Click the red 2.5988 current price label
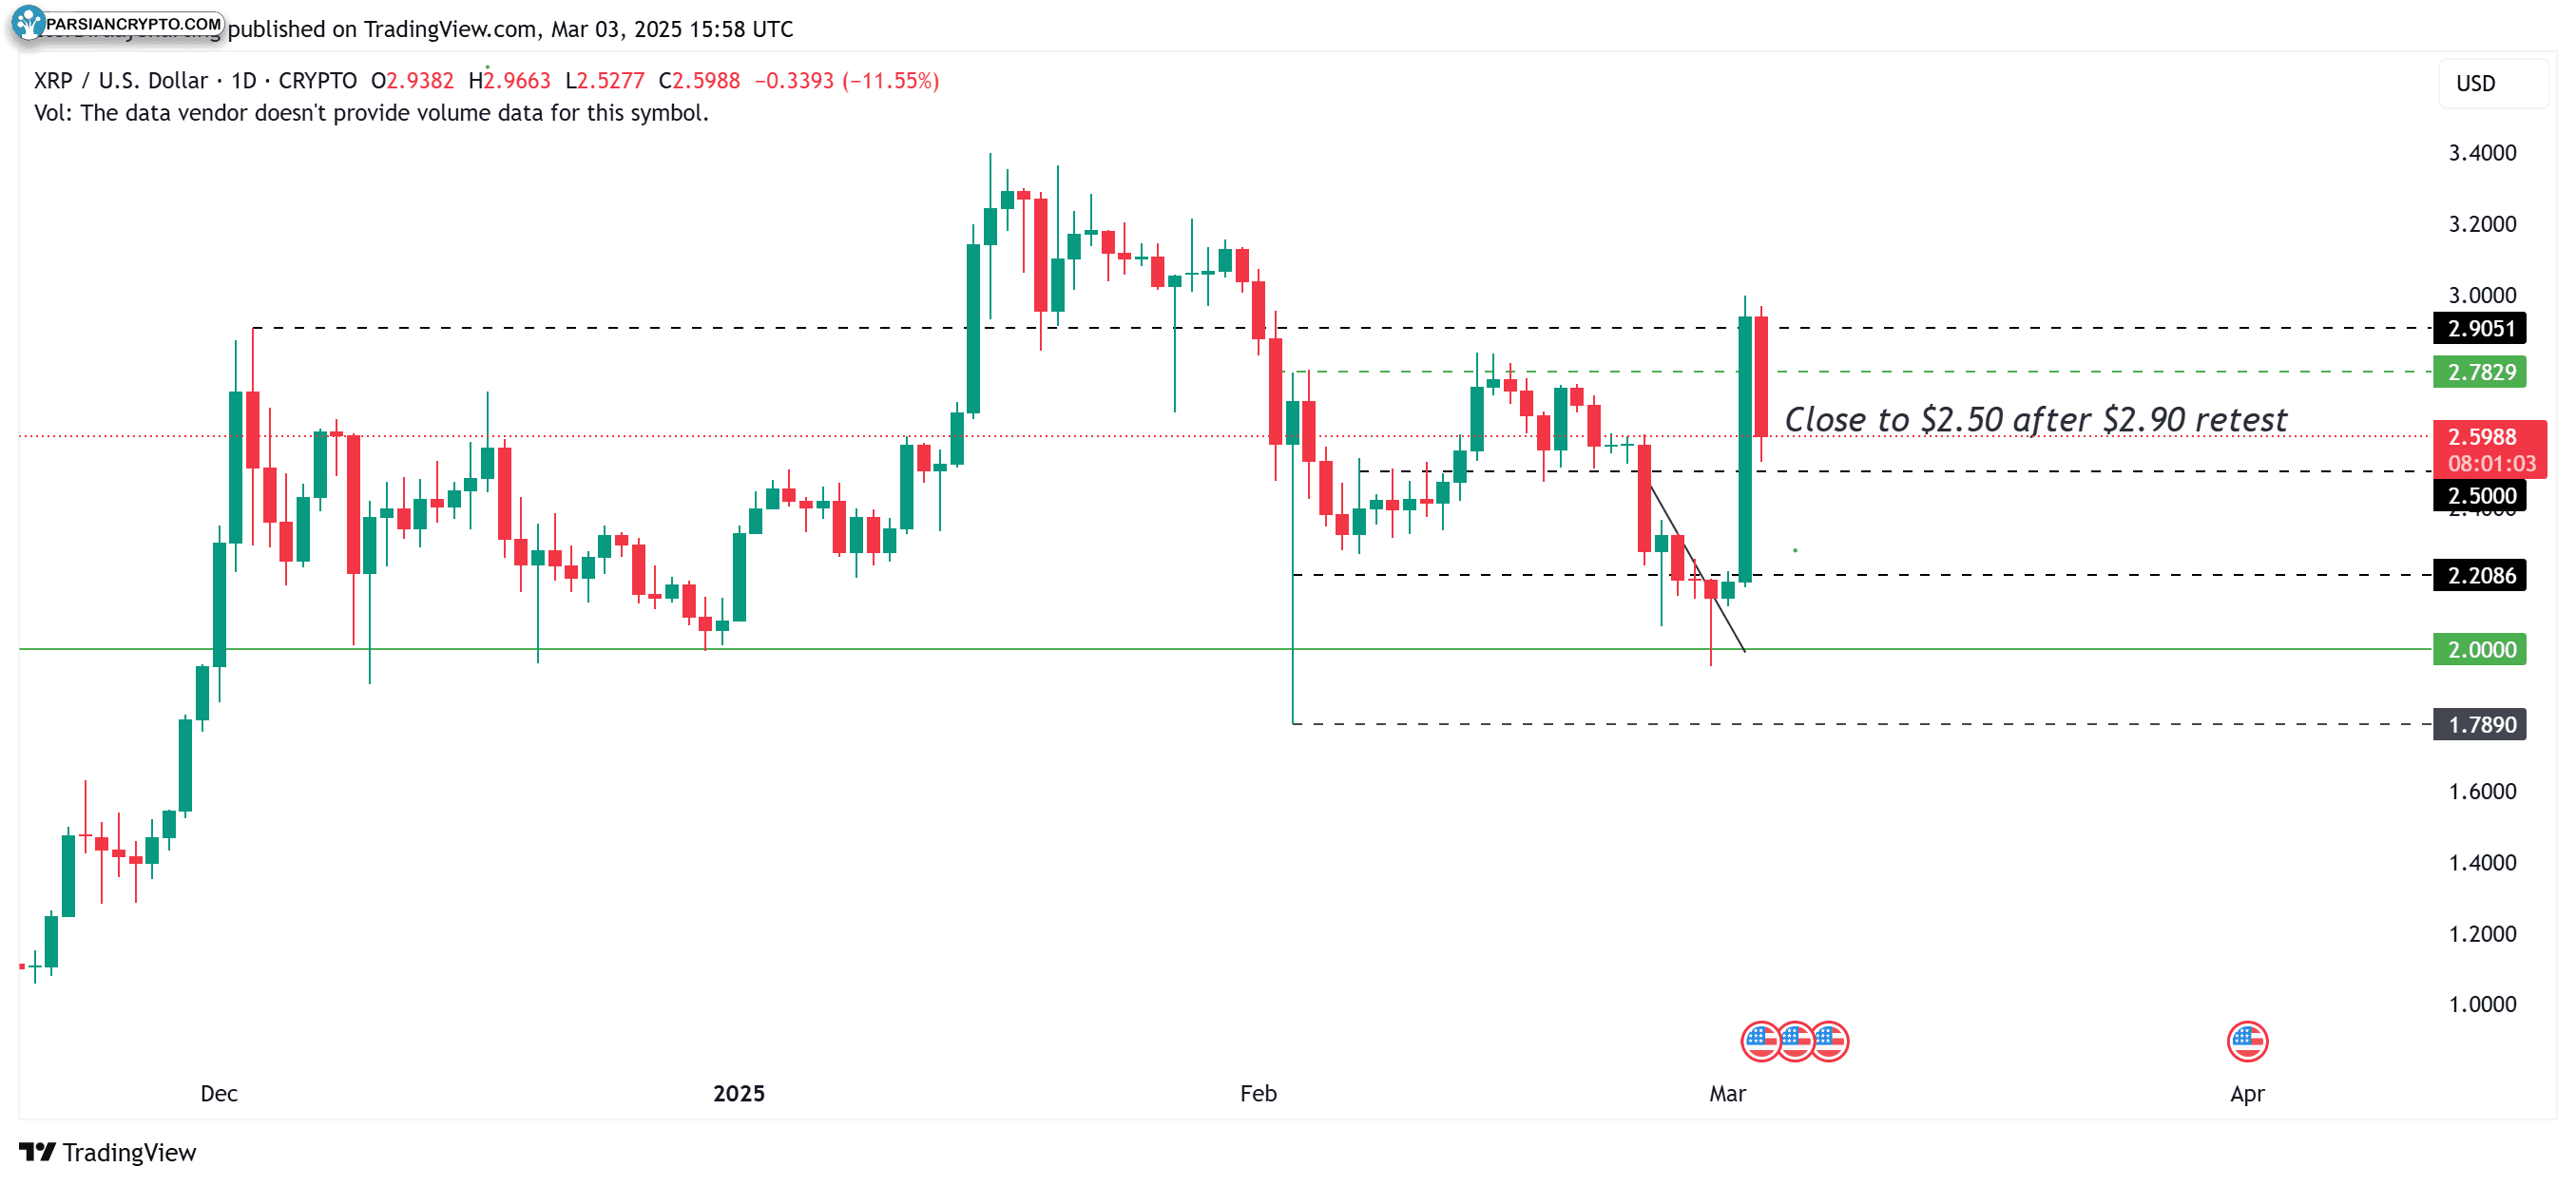 click(2490, 449)
